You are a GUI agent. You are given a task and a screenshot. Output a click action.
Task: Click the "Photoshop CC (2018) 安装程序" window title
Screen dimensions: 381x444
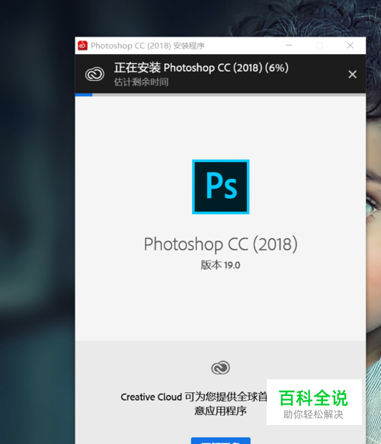(148, 46)
